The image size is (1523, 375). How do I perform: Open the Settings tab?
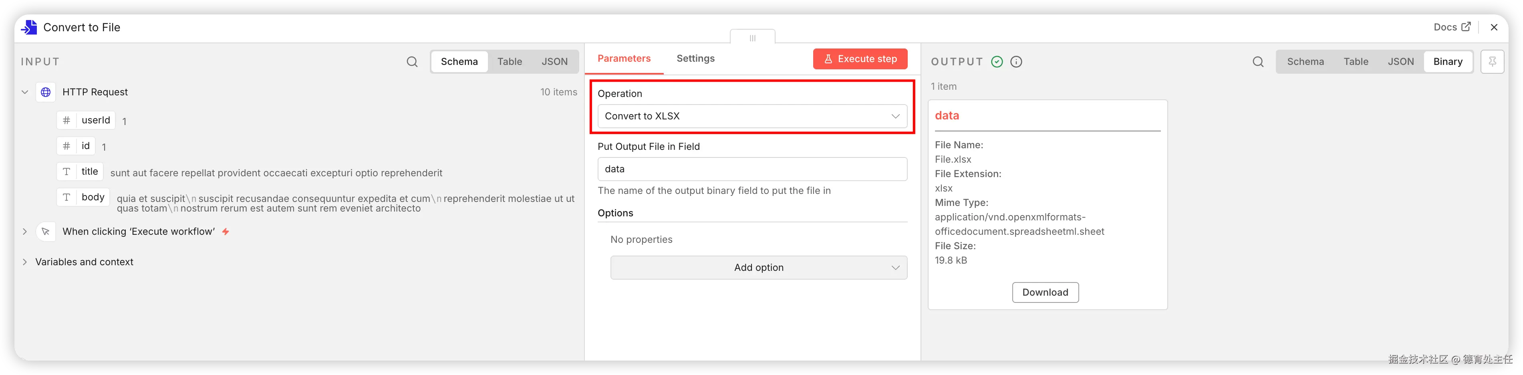pos(695,58)
